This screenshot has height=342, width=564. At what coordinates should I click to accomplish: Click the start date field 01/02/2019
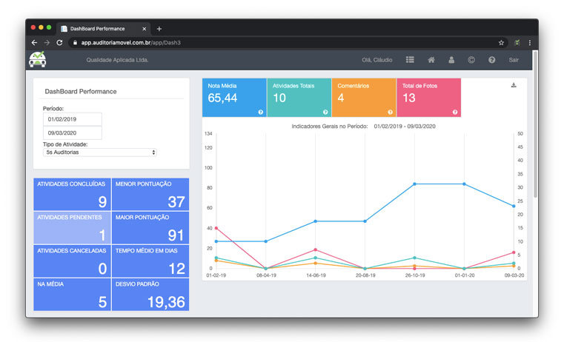[72, 119]
